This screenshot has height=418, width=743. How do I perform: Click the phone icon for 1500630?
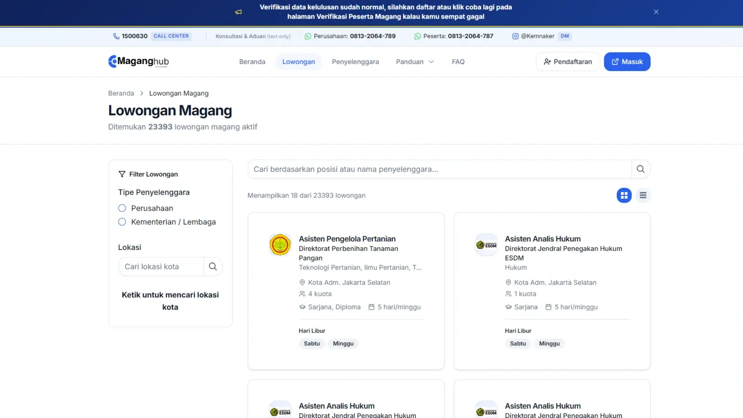coord(116,36)
